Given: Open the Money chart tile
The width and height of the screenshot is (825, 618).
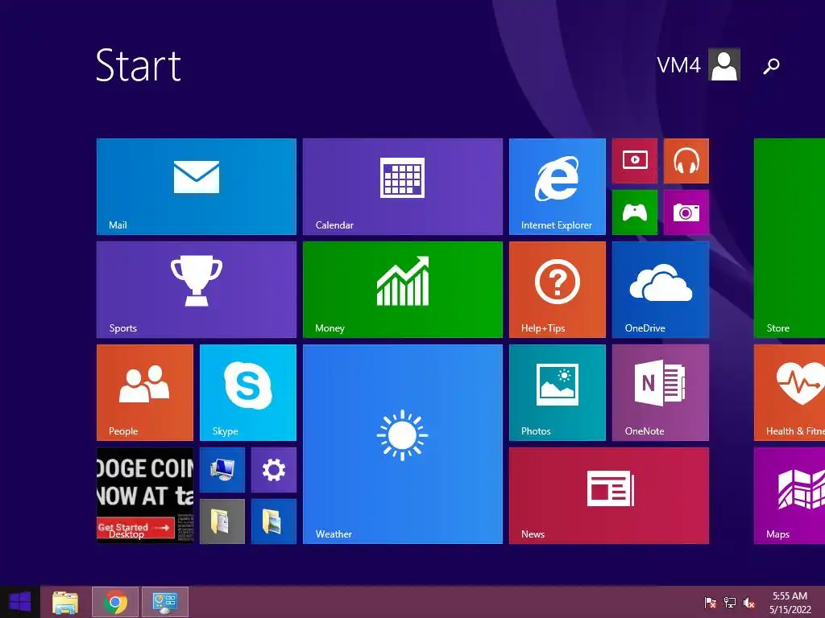Looking at the screenshot, I should pyautogui.click(x=403, y=290).
